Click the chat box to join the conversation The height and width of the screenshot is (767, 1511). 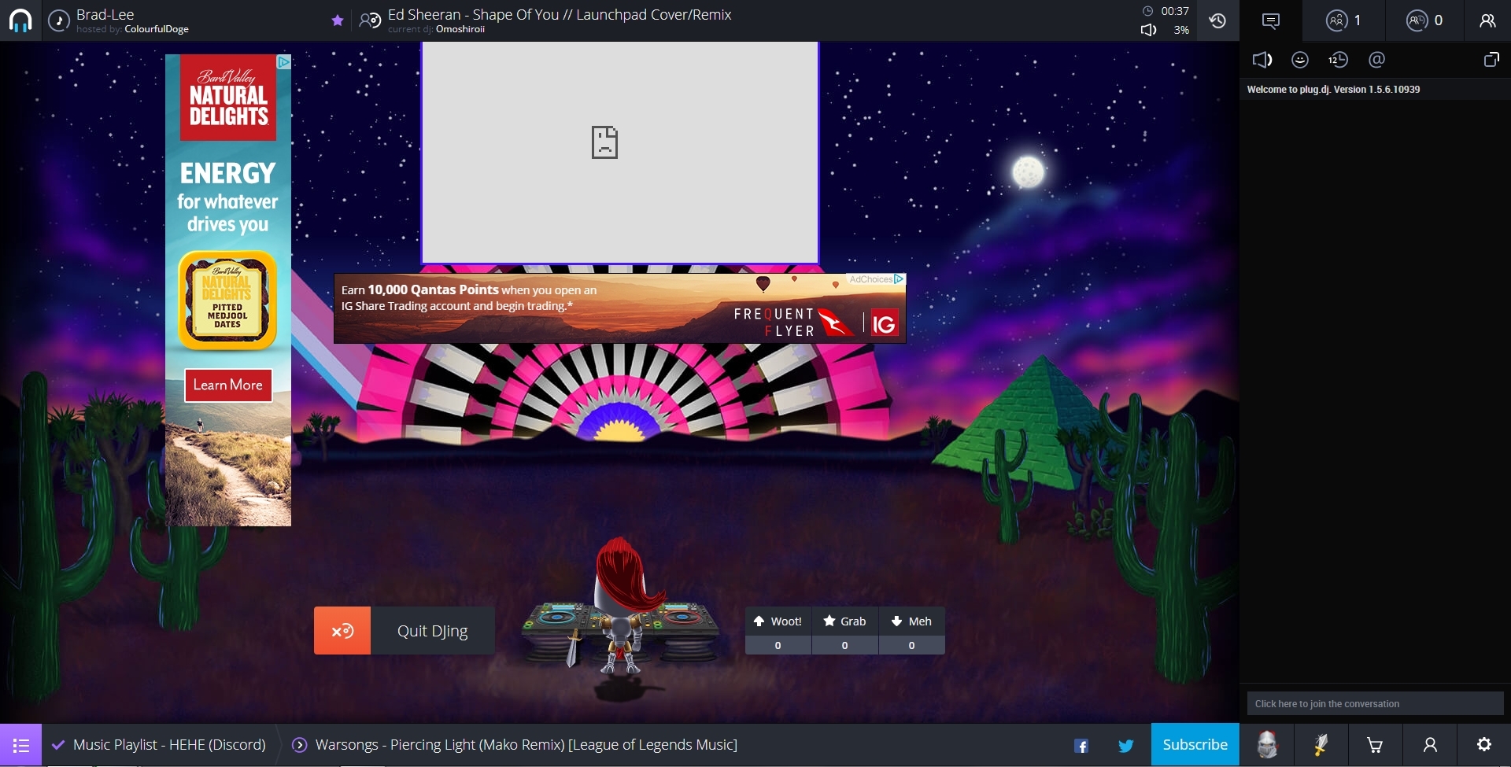click(x=1375, y=703)
